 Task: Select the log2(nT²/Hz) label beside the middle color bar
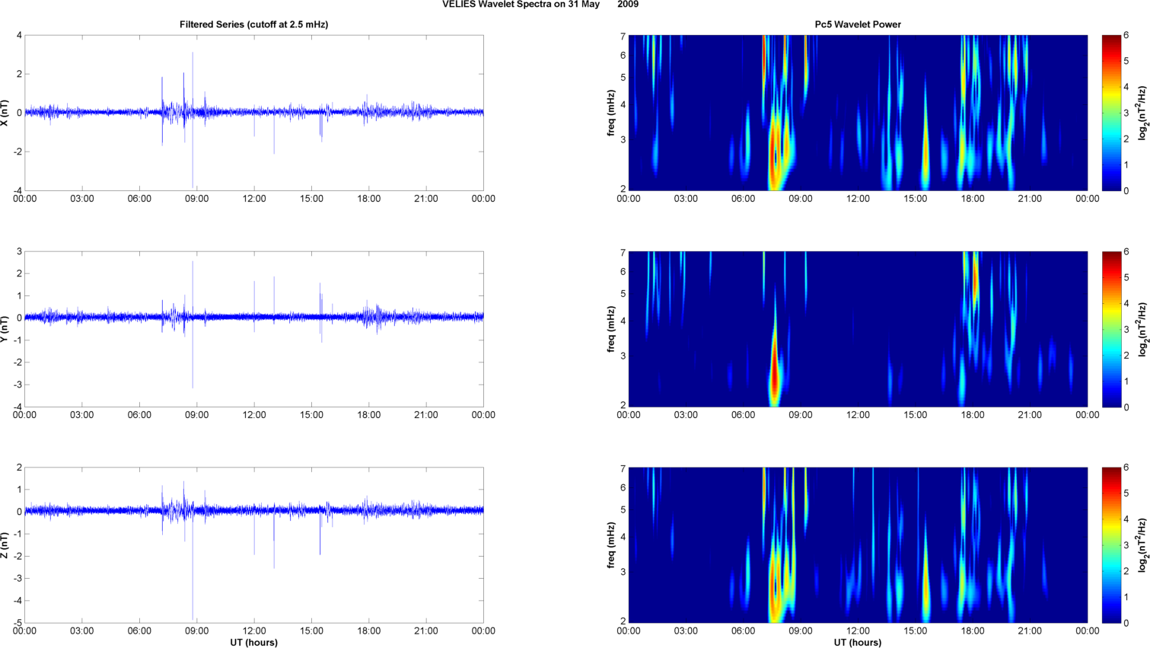pyautogui.click(x=1142, y=329)
